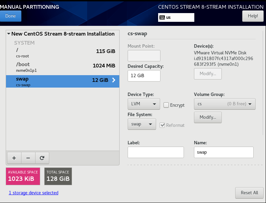Click the TOTAL SPACE 128 GiB box
The width and height of the screenshot is (266, 203).
58,176
